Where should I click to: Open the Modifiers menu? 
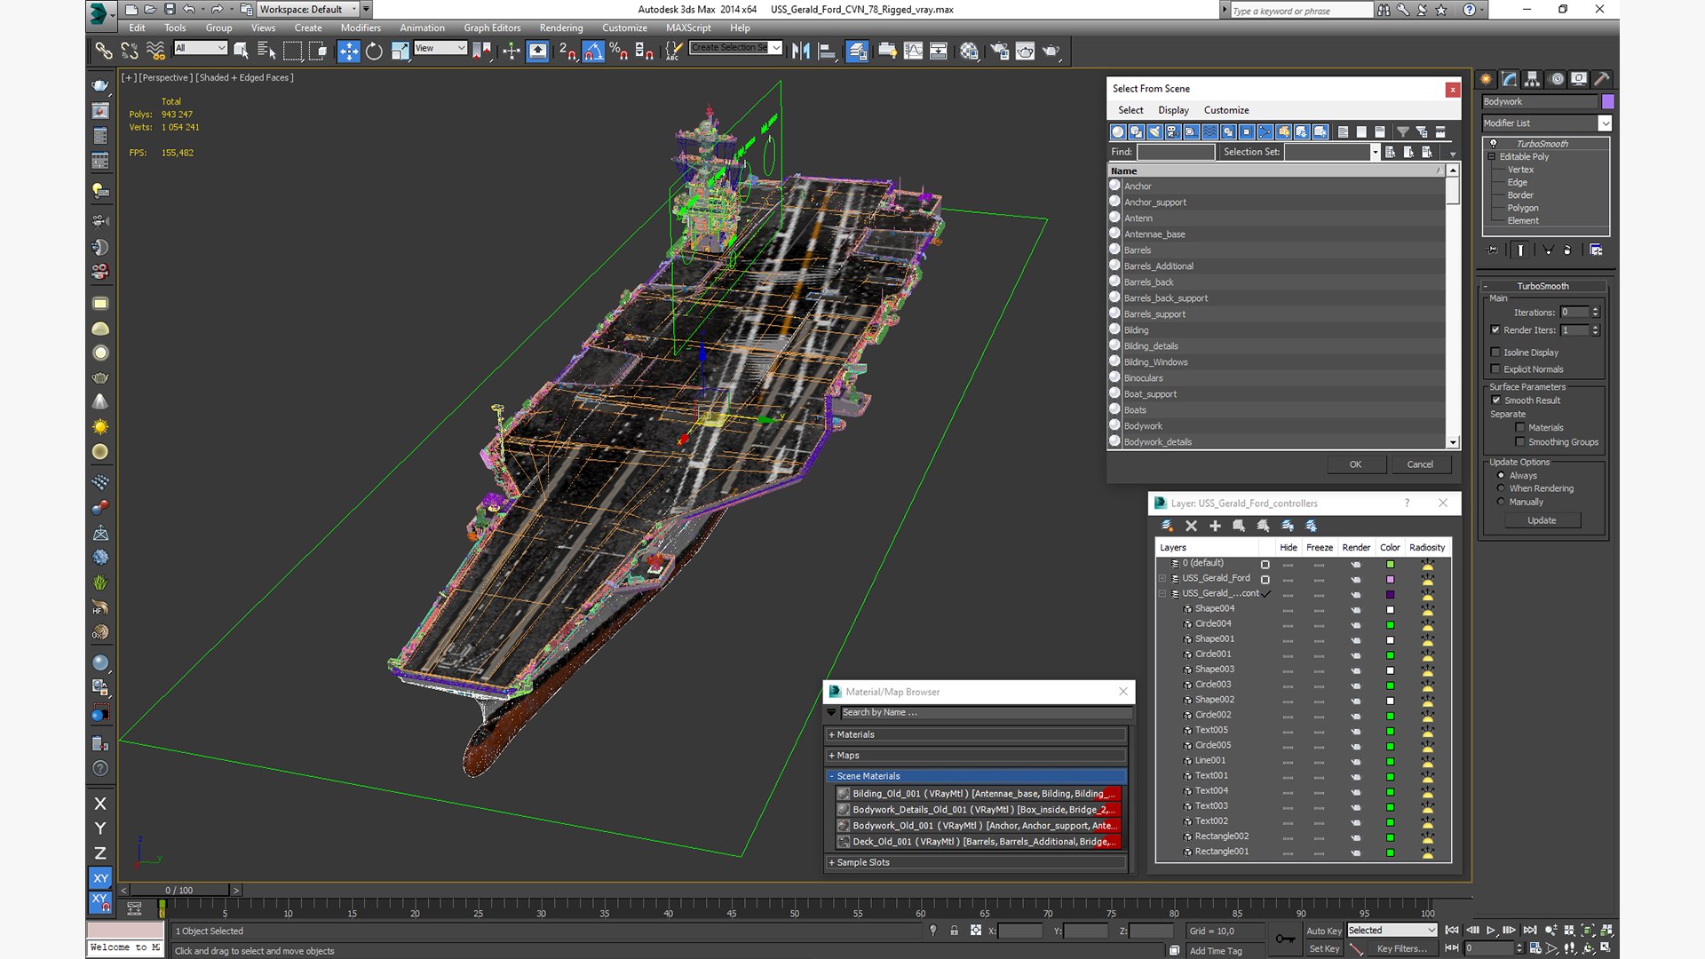[361, 28]
